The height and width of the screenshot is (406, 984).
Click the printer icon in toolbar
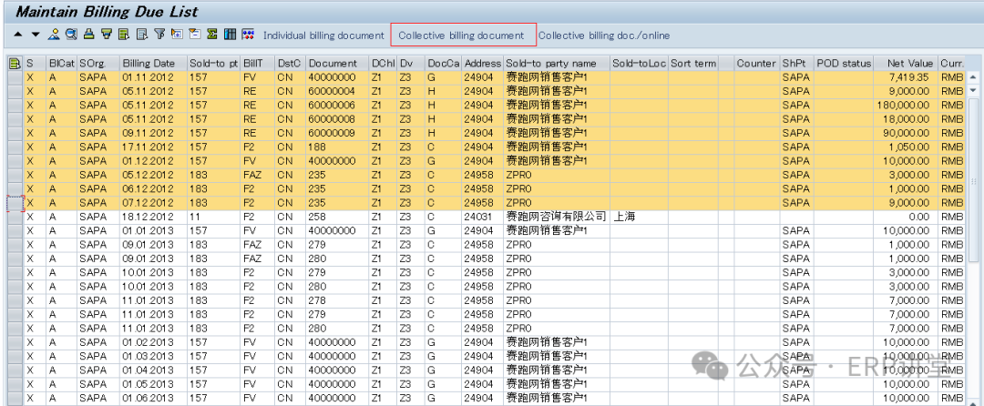pos(88,36)
